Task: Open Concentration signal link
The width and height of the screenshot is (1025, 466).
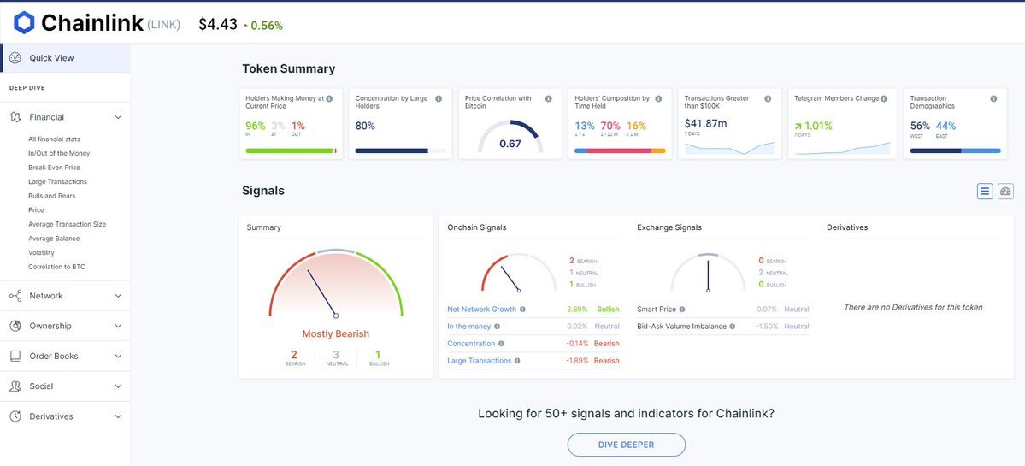Action: click(x=471, y=343)
